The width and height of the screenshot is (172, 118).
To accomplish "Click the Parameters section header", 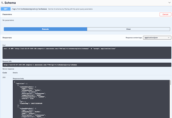I will 7,14.
